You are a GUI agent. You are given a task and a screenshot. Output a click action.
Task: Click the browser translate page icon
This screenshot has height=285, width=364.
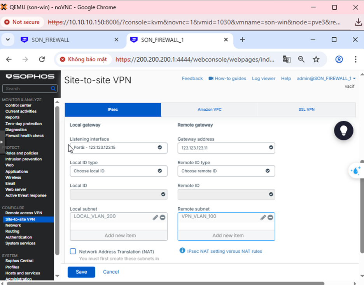[287, 59]
